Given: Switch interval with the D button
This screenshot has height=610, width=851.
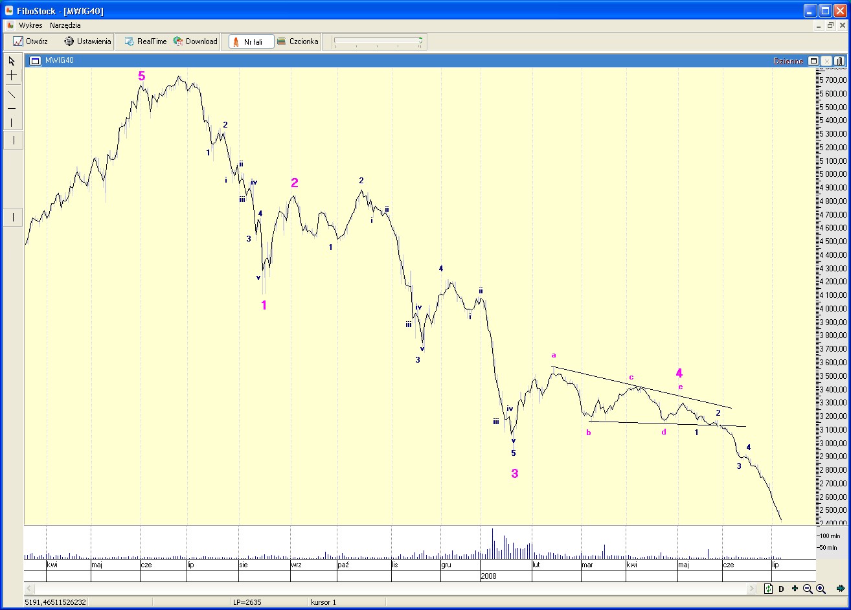Looking at the screenshot, I should click(x=781, y=589).
